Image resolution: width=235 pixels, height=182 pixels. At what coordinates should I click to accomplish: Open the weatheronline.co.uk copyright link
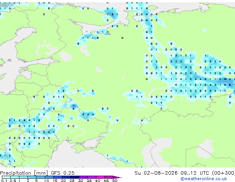point(204,179)
